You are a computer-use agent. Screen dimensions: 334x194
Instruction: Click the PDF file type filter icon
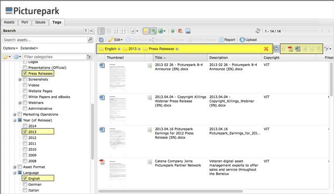pos(290,49)
